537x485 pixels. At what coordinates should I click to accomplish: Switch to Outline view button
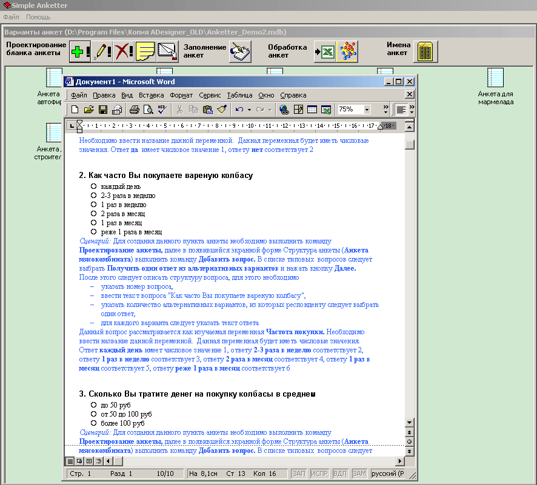point(99,461)
